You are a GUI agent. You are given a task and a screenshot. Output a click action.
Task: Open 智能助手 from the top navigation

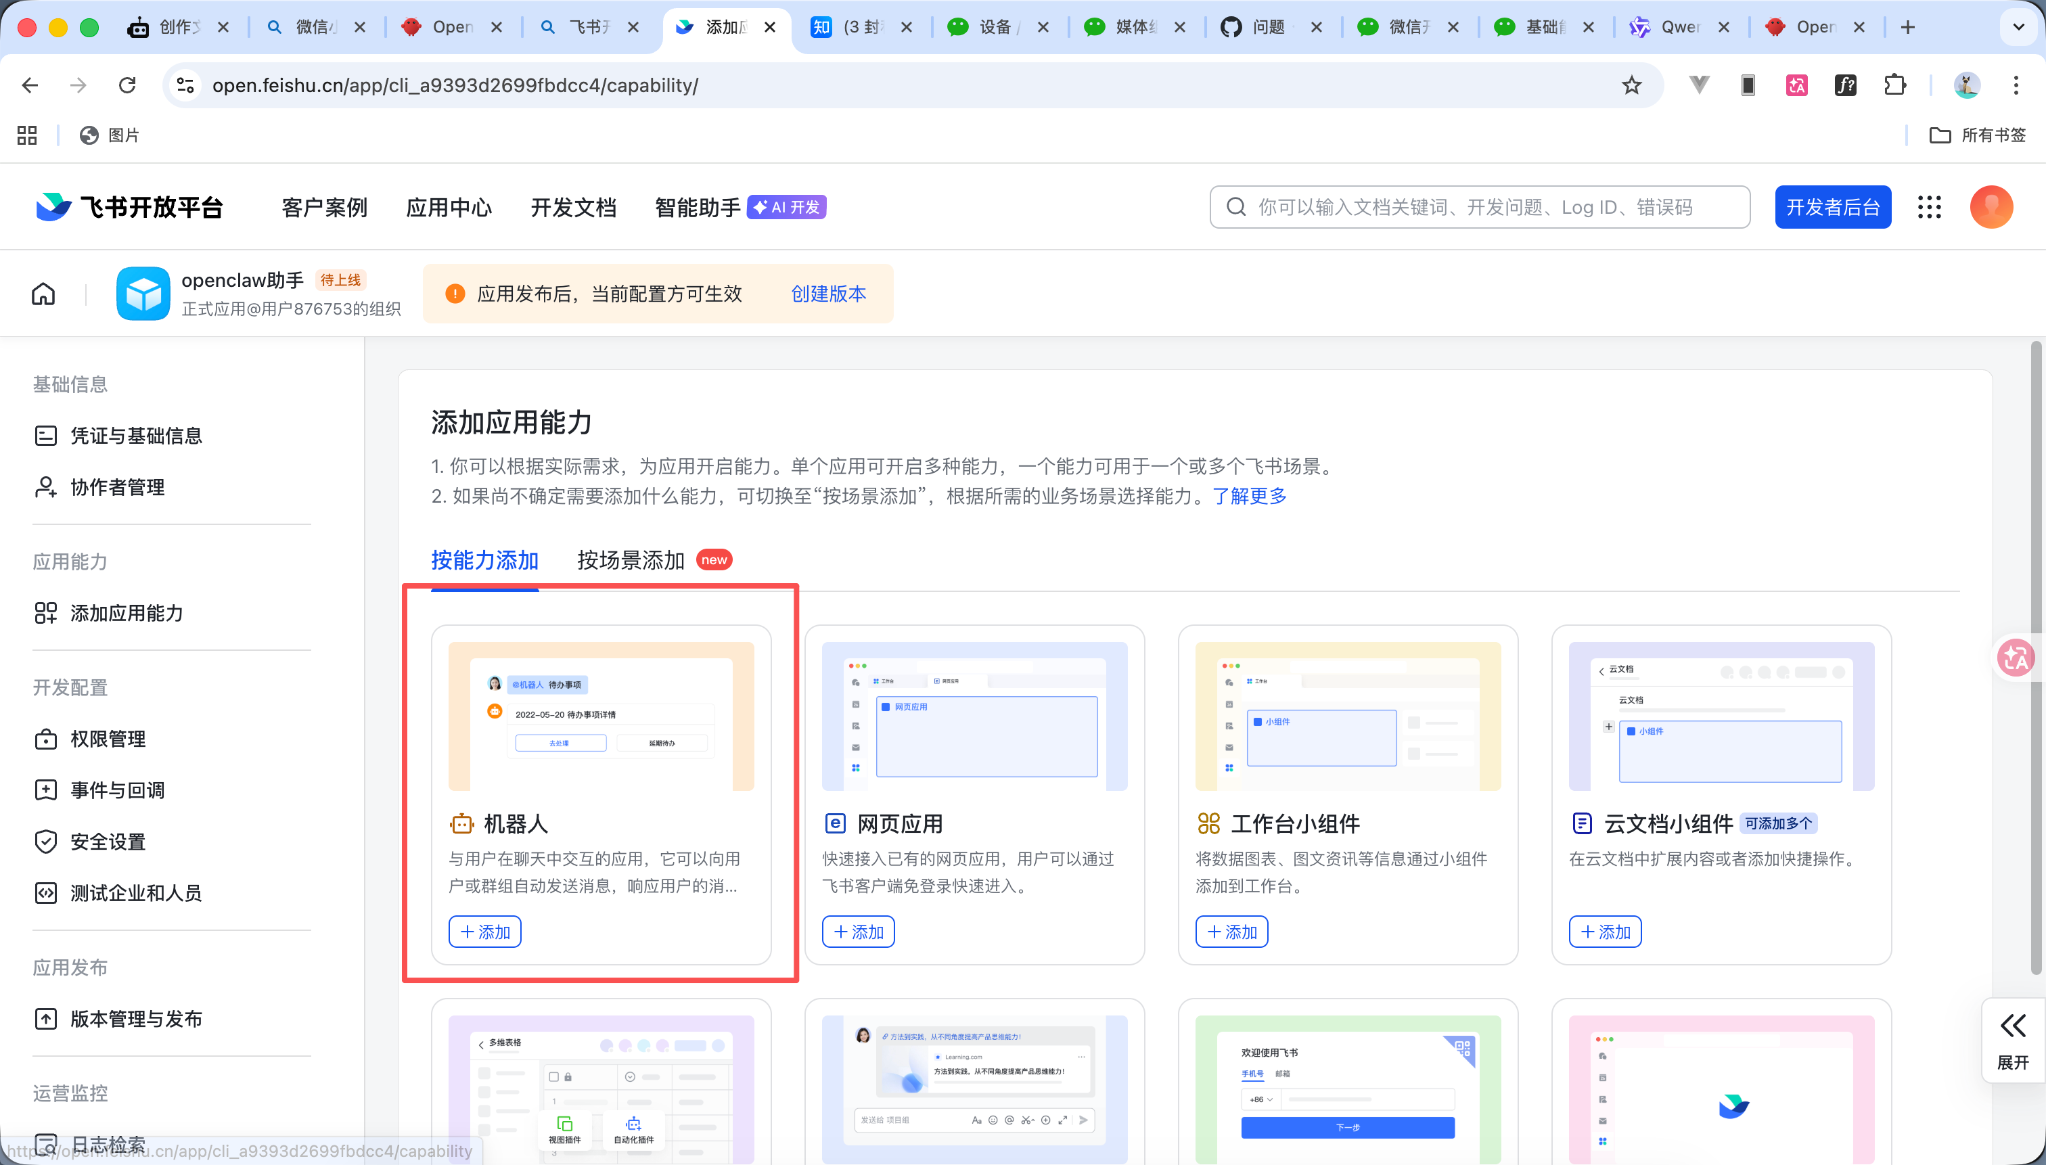point(697,206)
